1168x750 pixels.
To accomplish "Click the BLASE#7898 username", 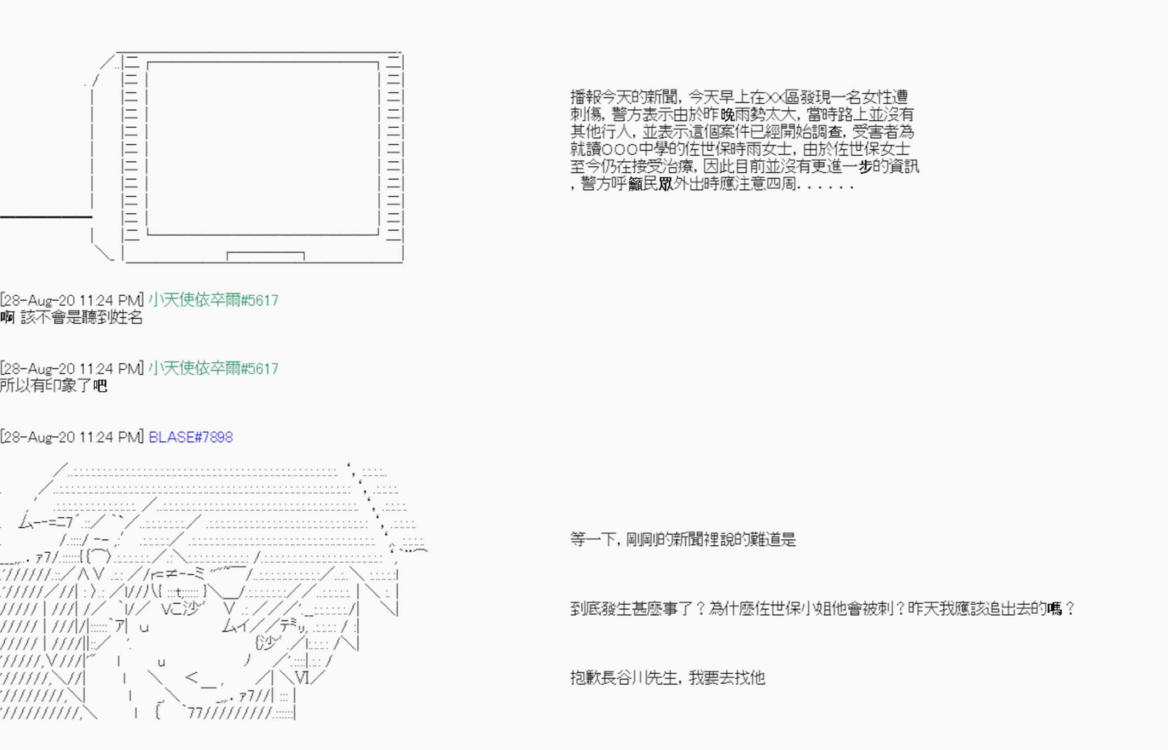I will [190, 437].
